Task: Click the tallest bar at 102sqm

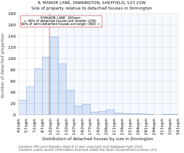Action: pos(54,76)
